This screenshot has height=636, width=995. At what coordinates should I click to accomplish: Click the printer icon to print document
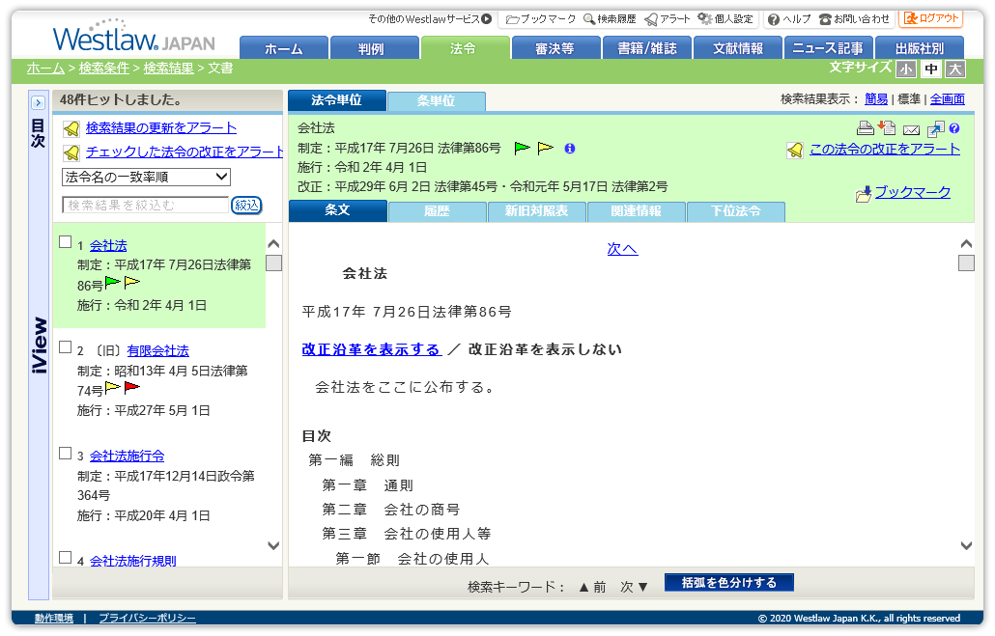[865, 128]
